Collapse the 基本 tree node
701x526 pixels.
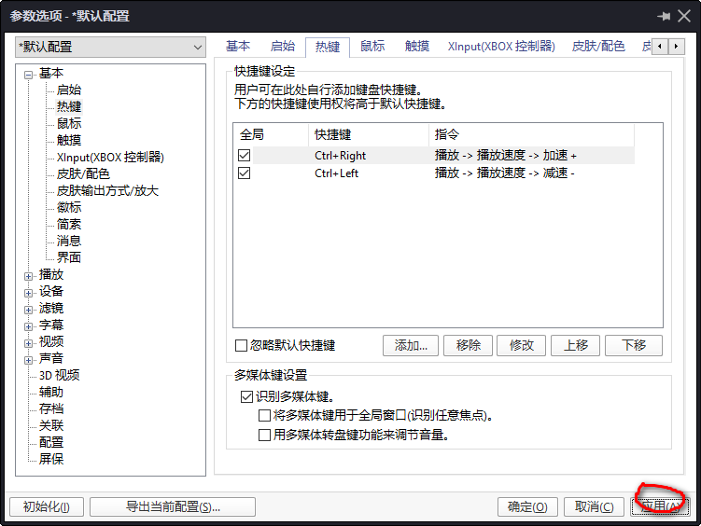tap(29, 75)
